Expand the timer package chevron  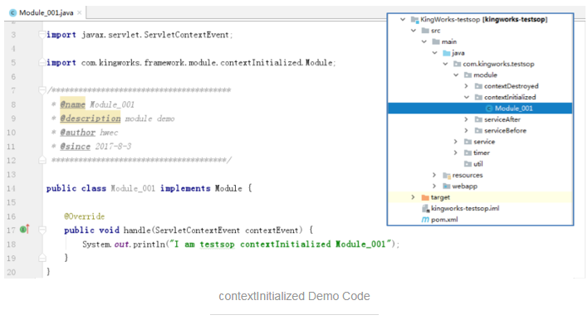tap(456, 153)
